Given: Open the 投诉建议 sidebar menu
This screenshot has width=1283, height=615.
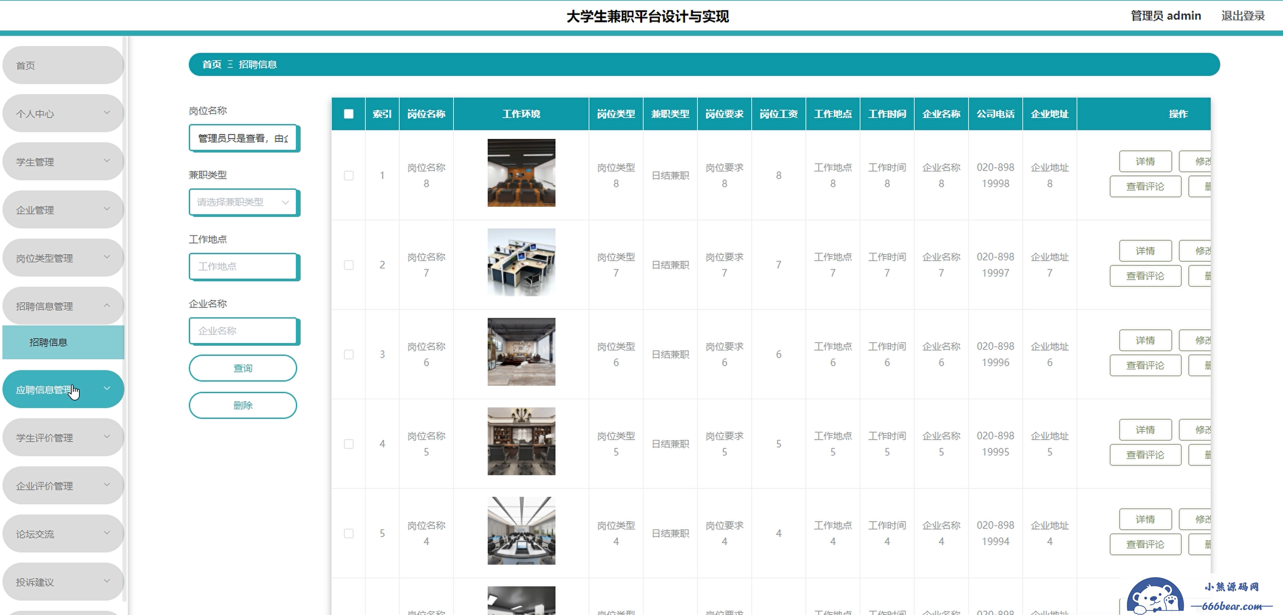Looking at the screenshot, I should coord(63,582).
